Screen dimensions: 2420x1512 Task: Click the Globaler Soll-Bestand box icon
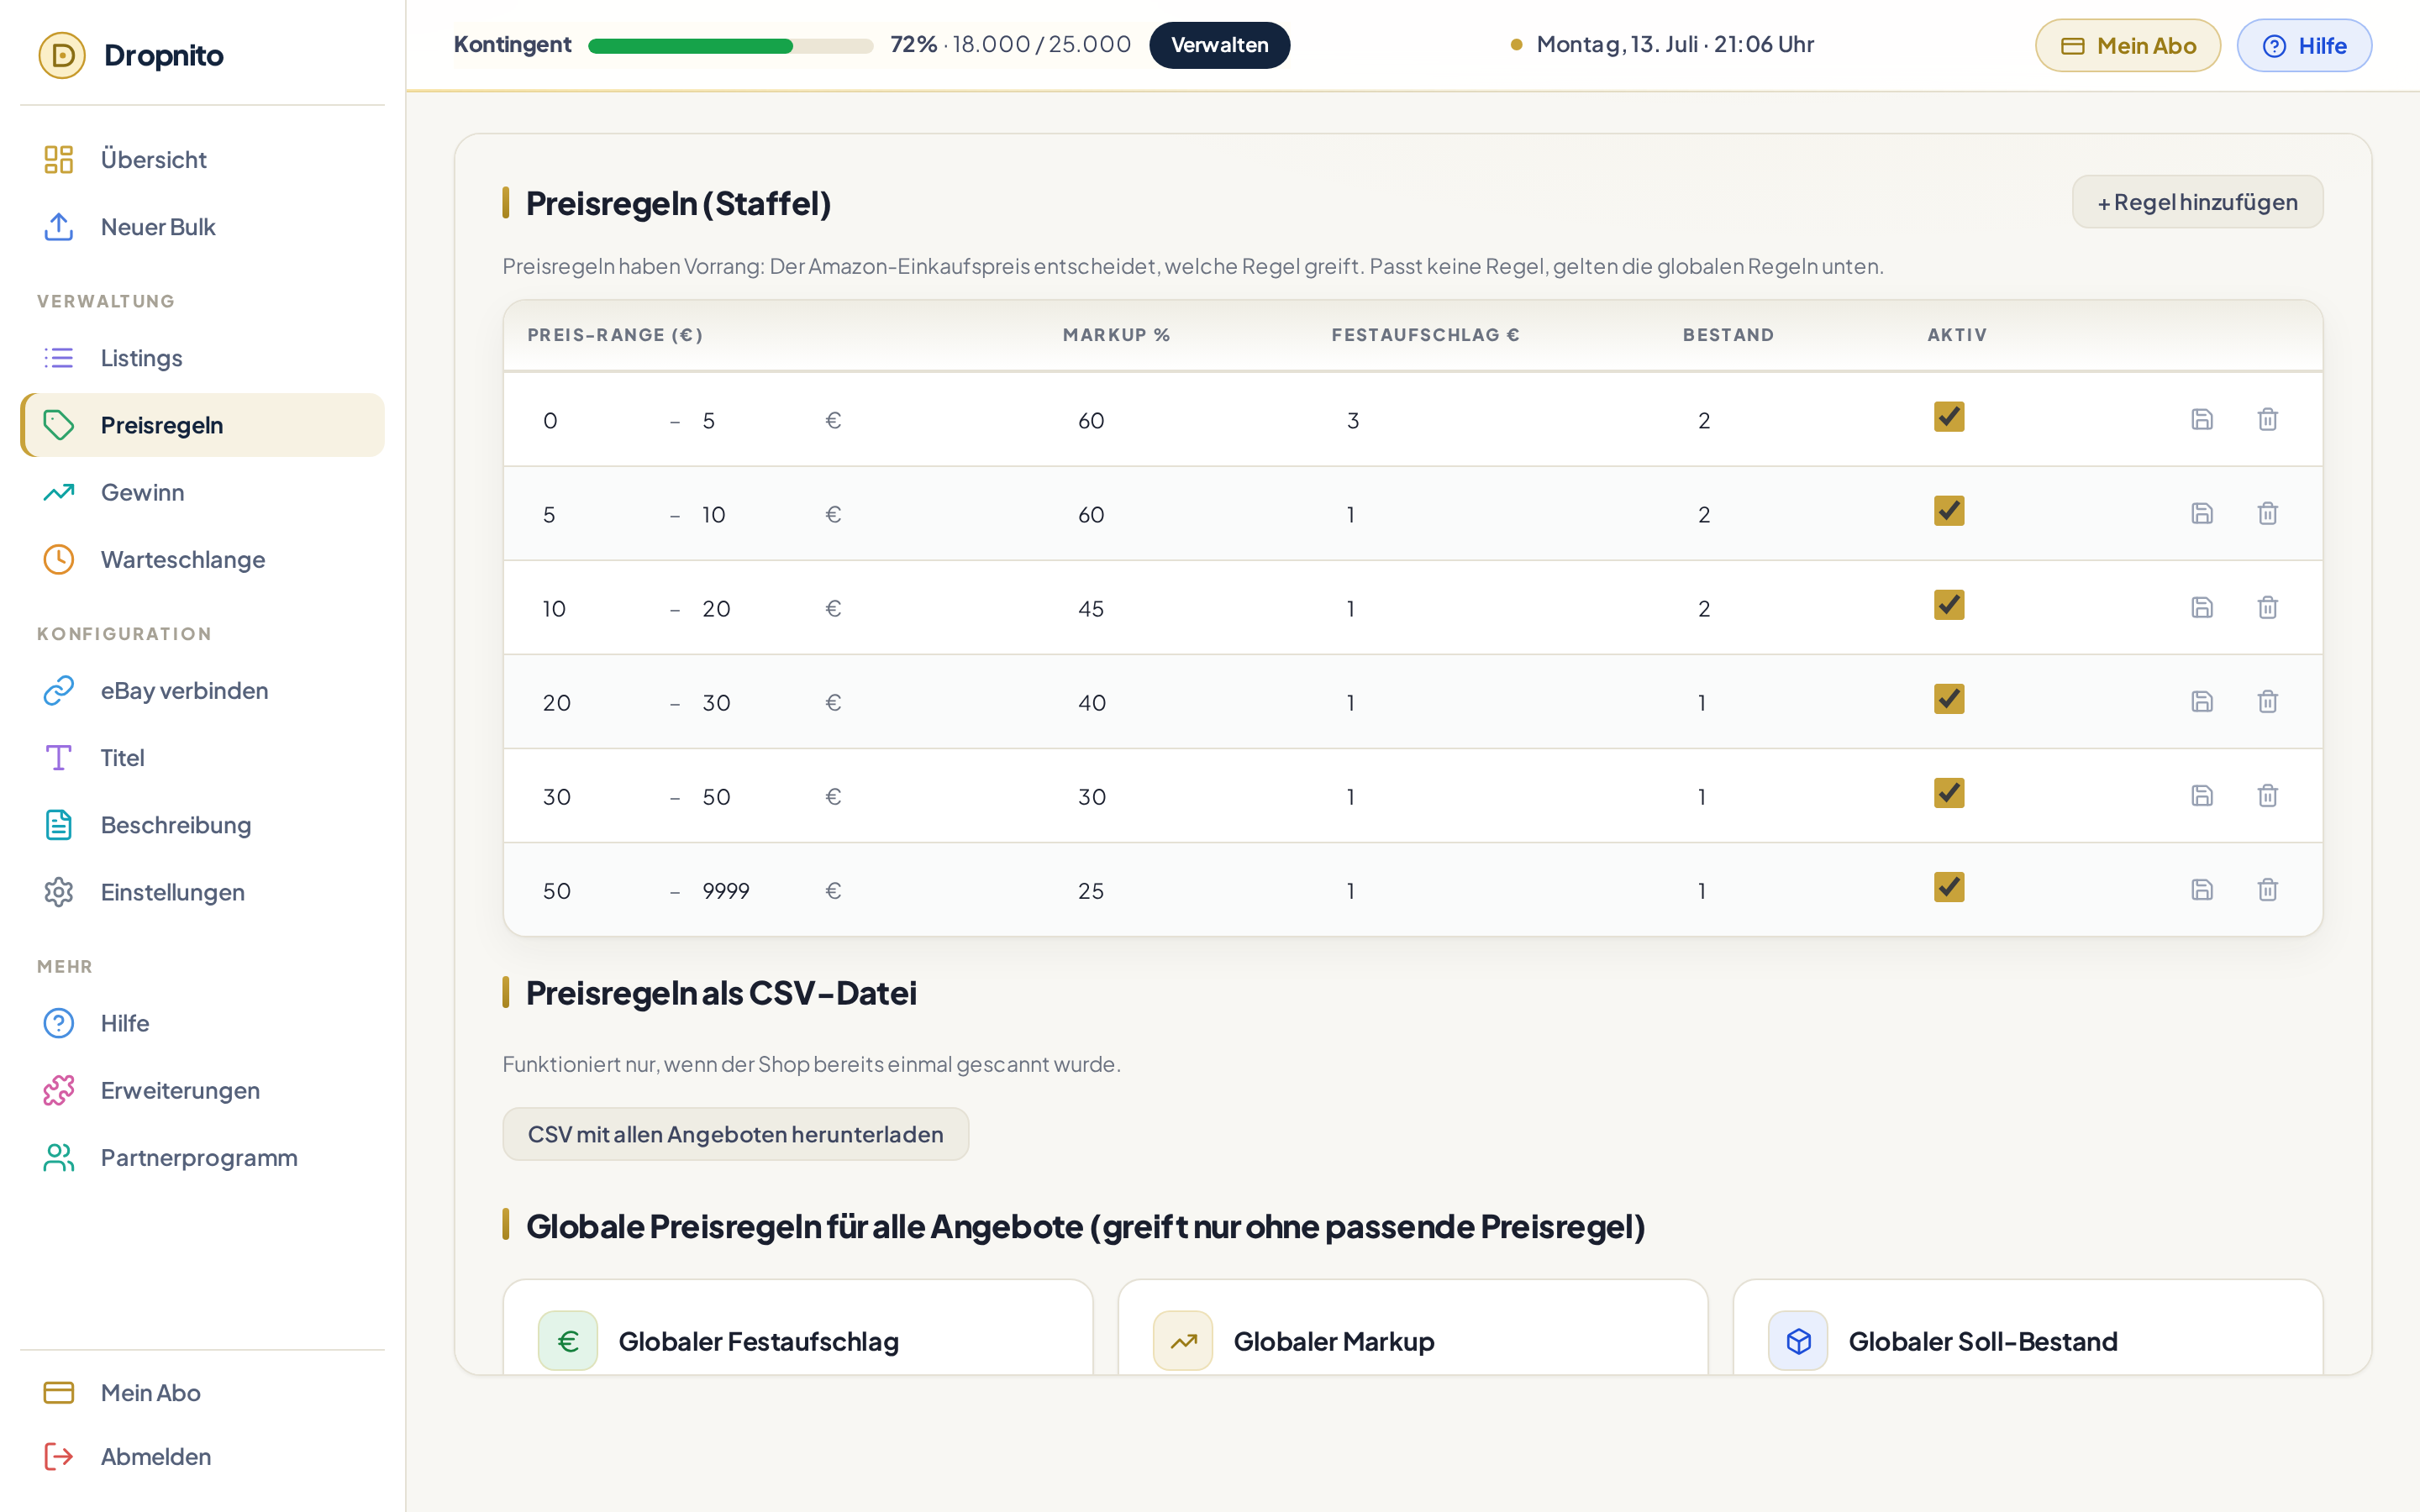(1798, 1341)
